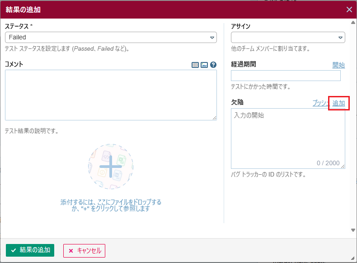Focus the 経過期間 input field
Image resolution: width=357 pixels, height=263 pixels.
click(x=286, y=76)
